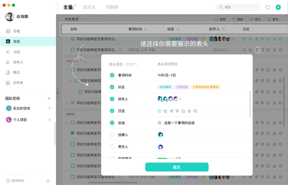
Task: Click the note icon in 沉淀 preview row
Action: click(159, 111)
